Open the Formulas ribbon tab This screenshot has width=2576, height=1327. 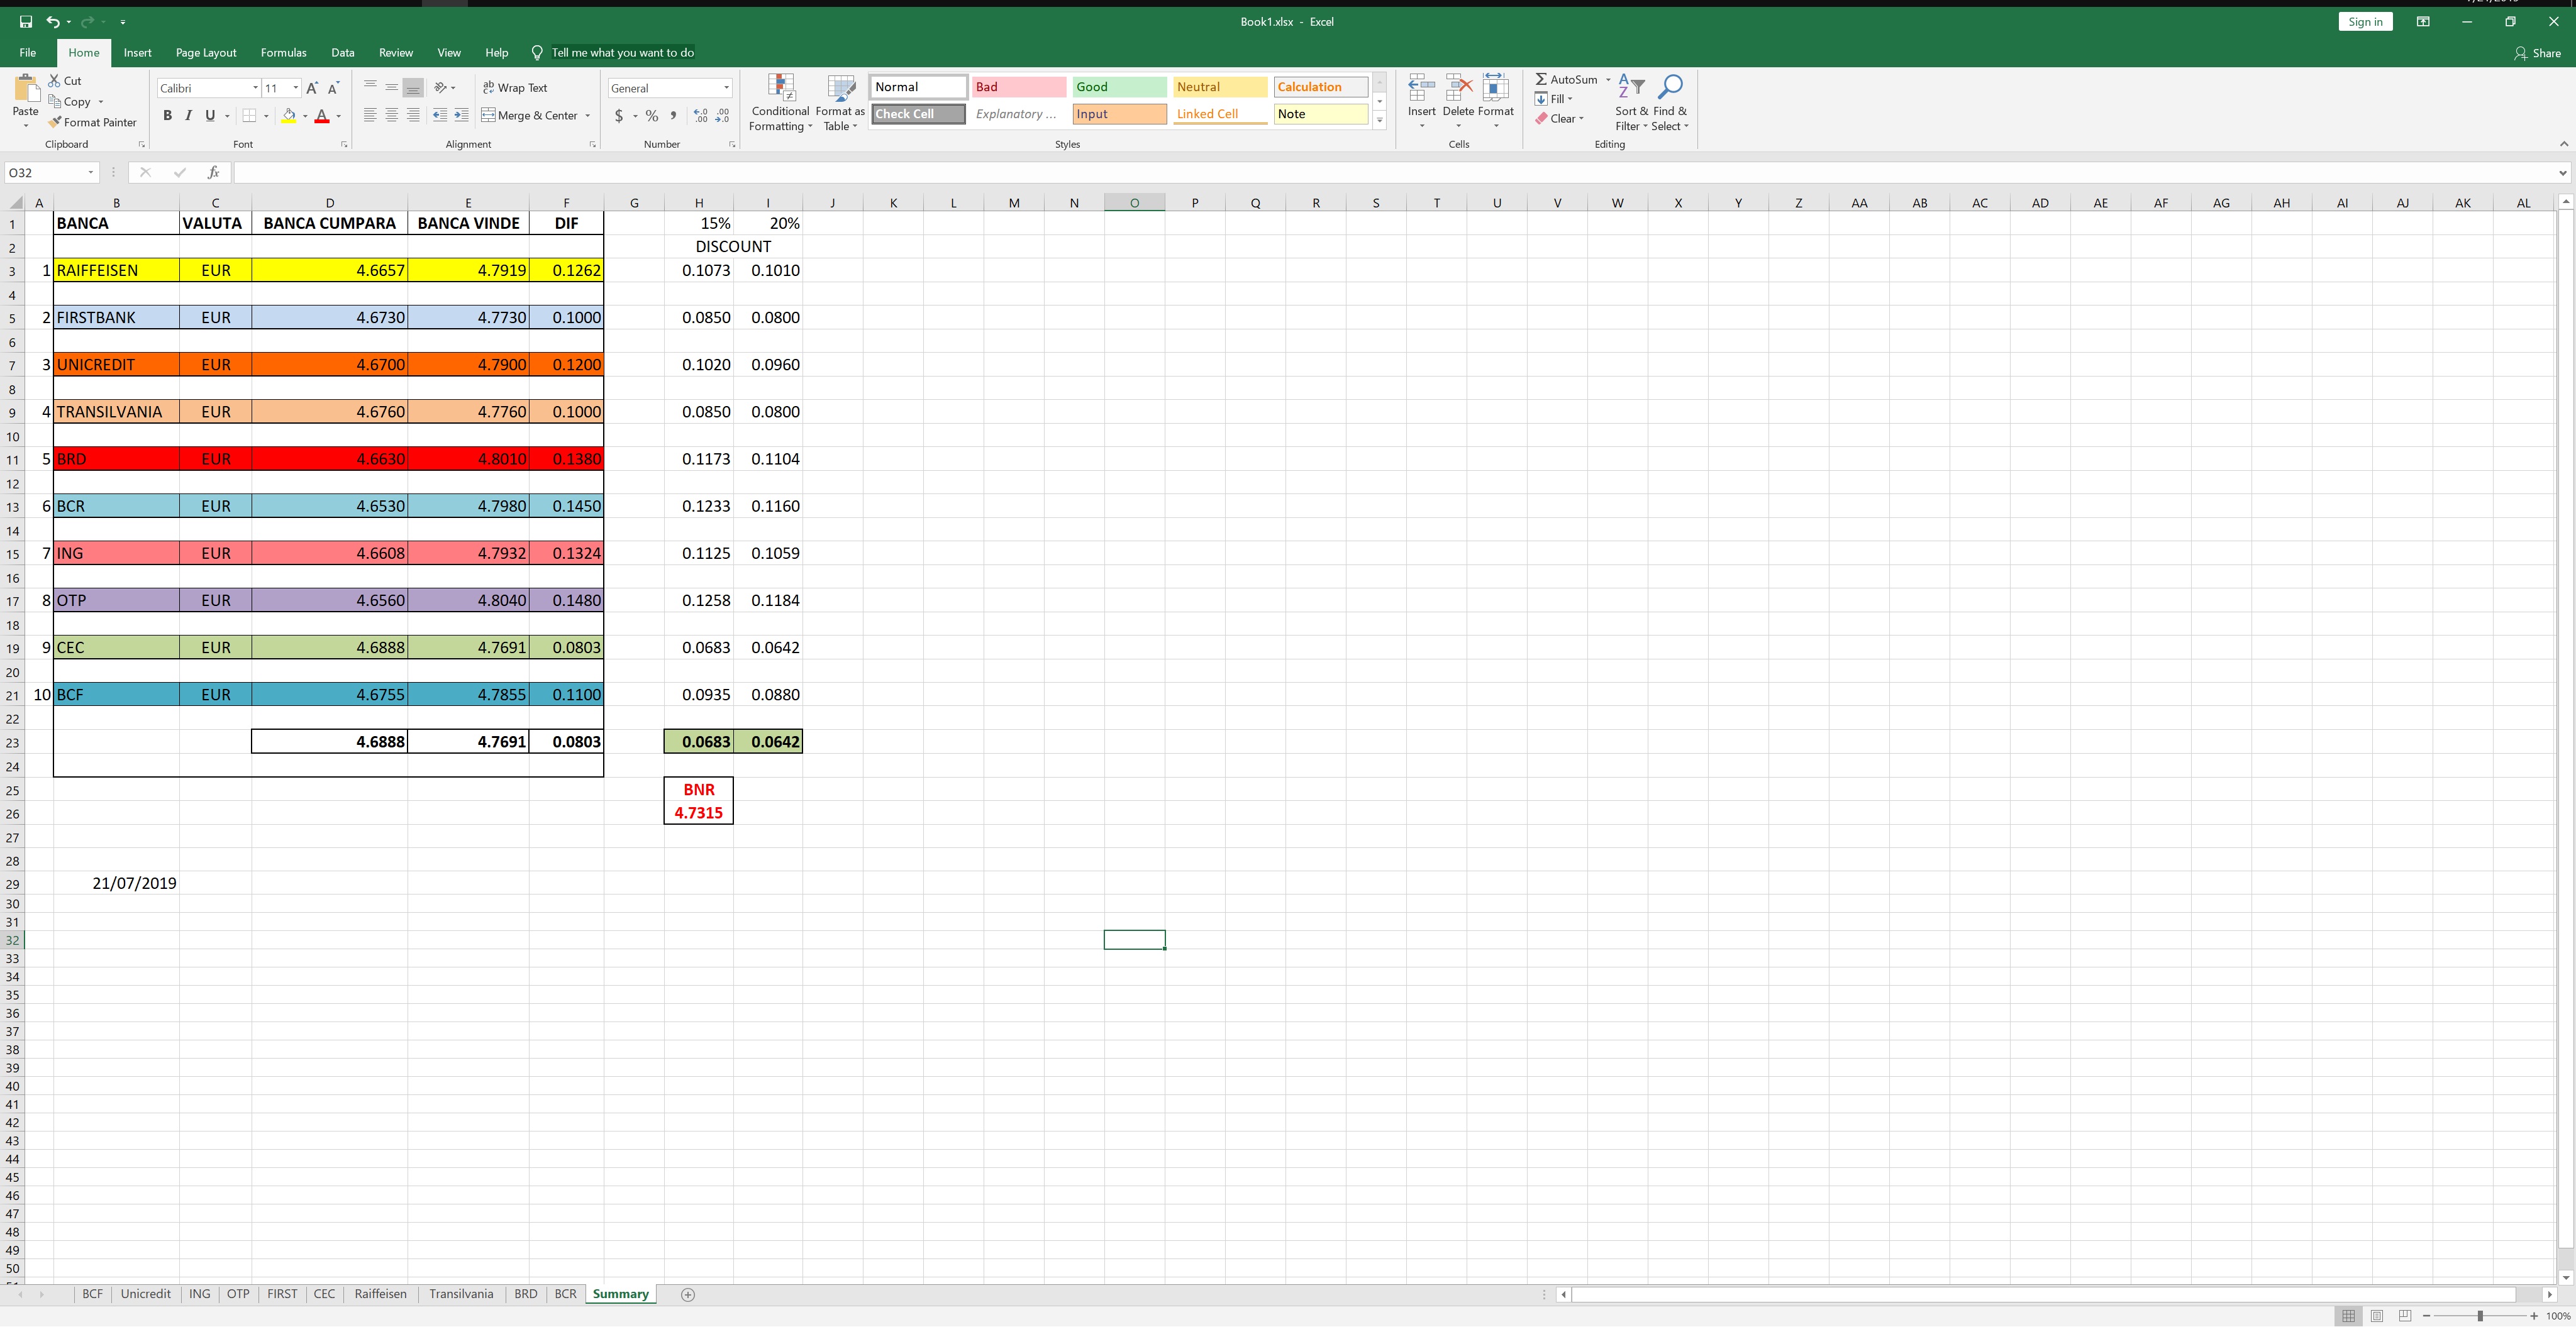click(283, 52)
